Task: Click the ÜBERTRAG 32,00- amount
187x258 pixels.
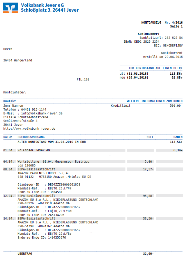Action: tap(148, 254)
